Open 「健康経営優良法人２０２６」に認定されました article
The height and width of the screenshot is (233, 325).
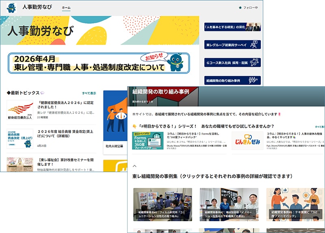(65, 105)
